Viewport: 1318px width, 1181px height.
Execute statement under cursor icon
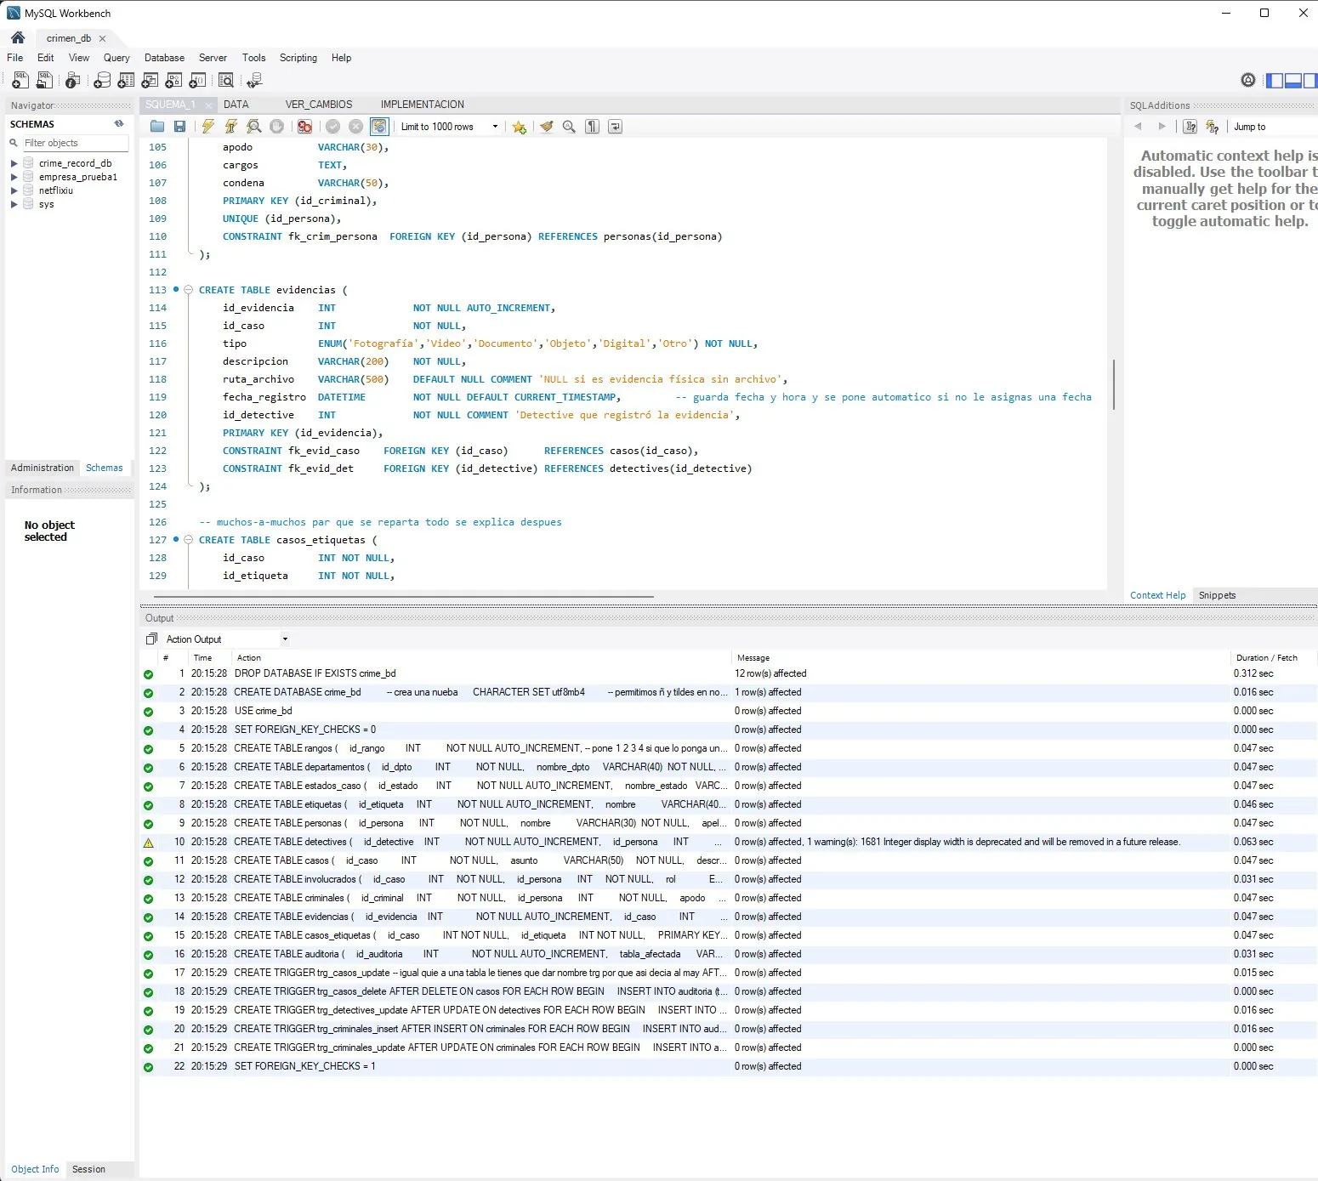[231, 127]
